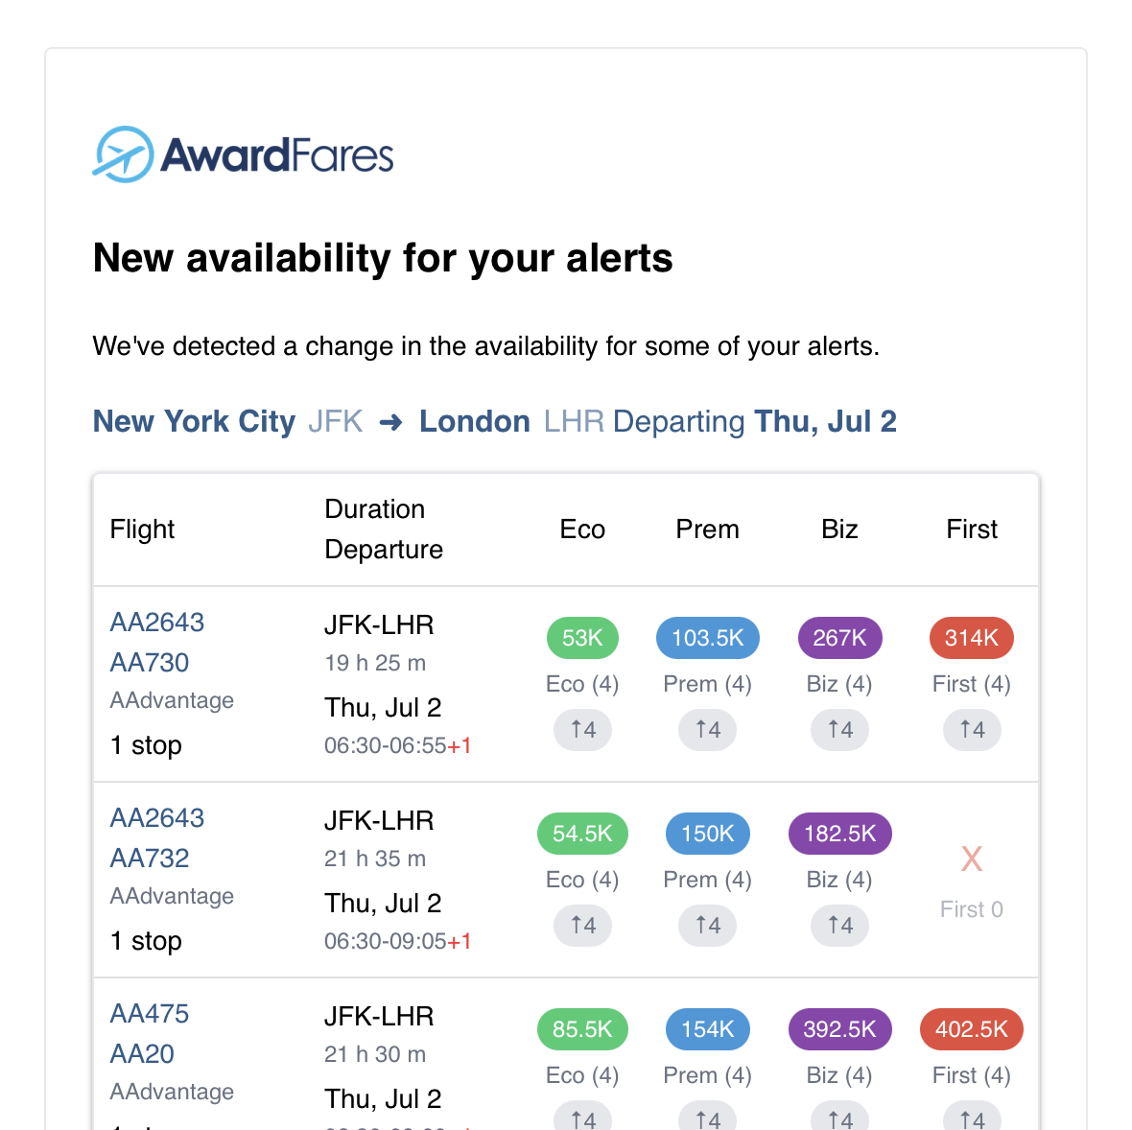Screen dimensions: 1132x1130
Task: Open the AA475 flight link
Action: tap(150, 1014)
